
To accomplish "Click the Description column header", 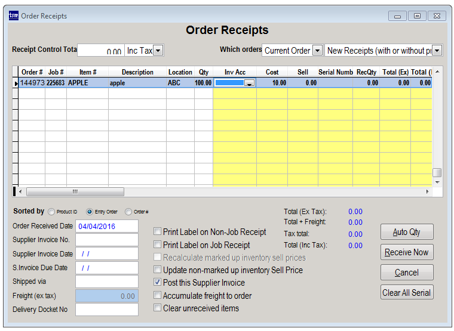I will click(x=137, y=72).
